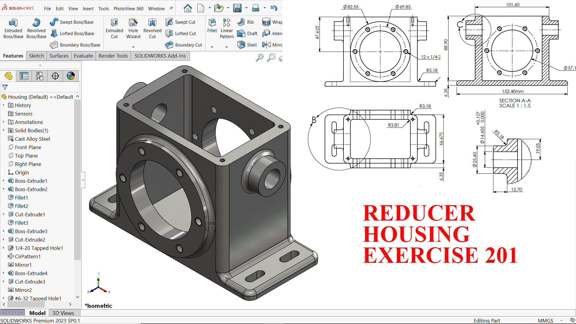Open the ConfigurationManager tab icon
The image size is (576, 324).
tap(40, 76)
